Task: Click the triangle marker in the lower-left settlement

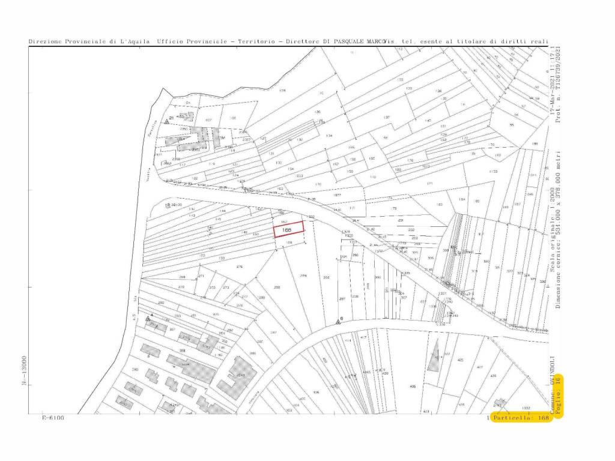Action: [x=148, y=319]
